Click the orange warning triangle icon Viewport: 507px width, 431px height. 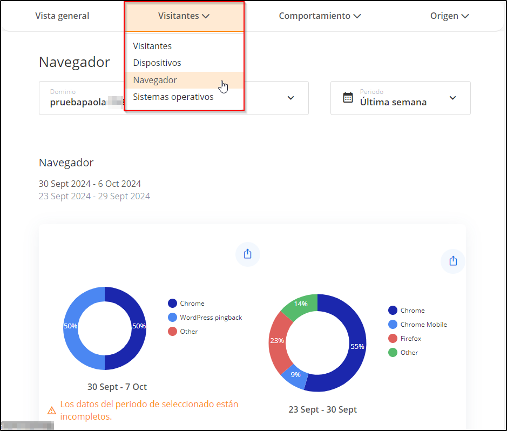[52, 410]
